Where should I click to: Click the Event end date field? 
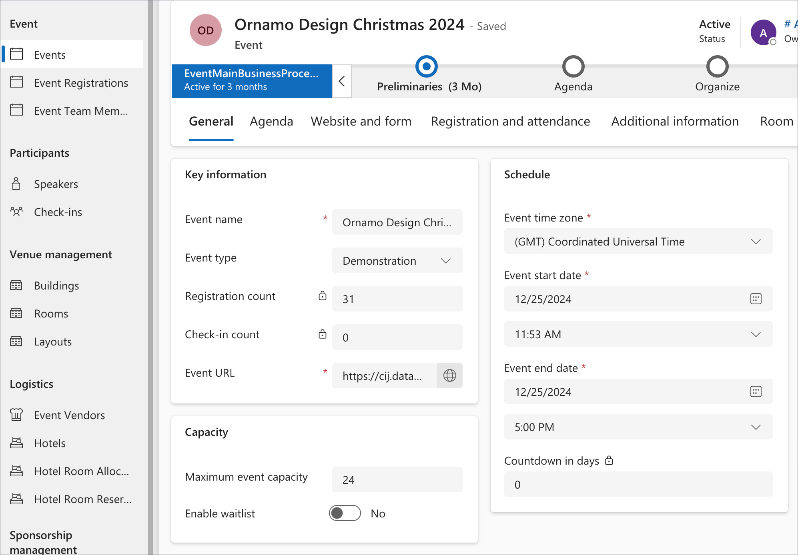click(638, 392)
